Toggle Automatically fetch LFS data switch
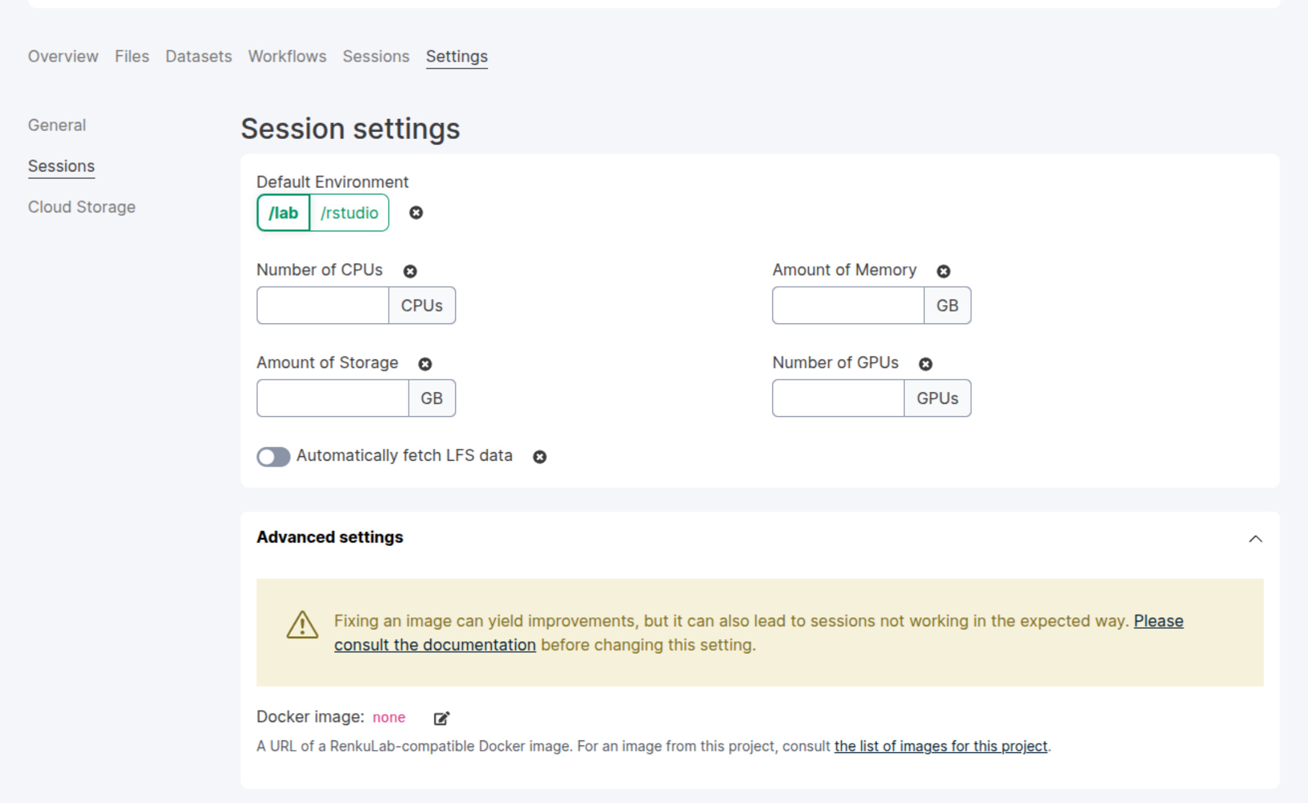 [x=273, y=456]
